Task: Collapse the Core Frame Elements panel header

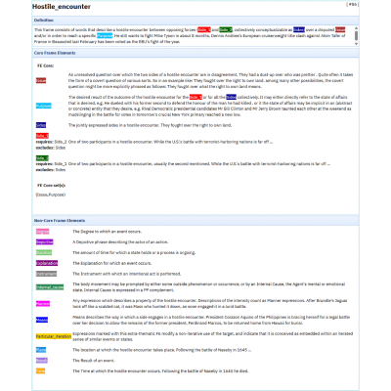Action: pyautogui.click(x=195, y=53)
